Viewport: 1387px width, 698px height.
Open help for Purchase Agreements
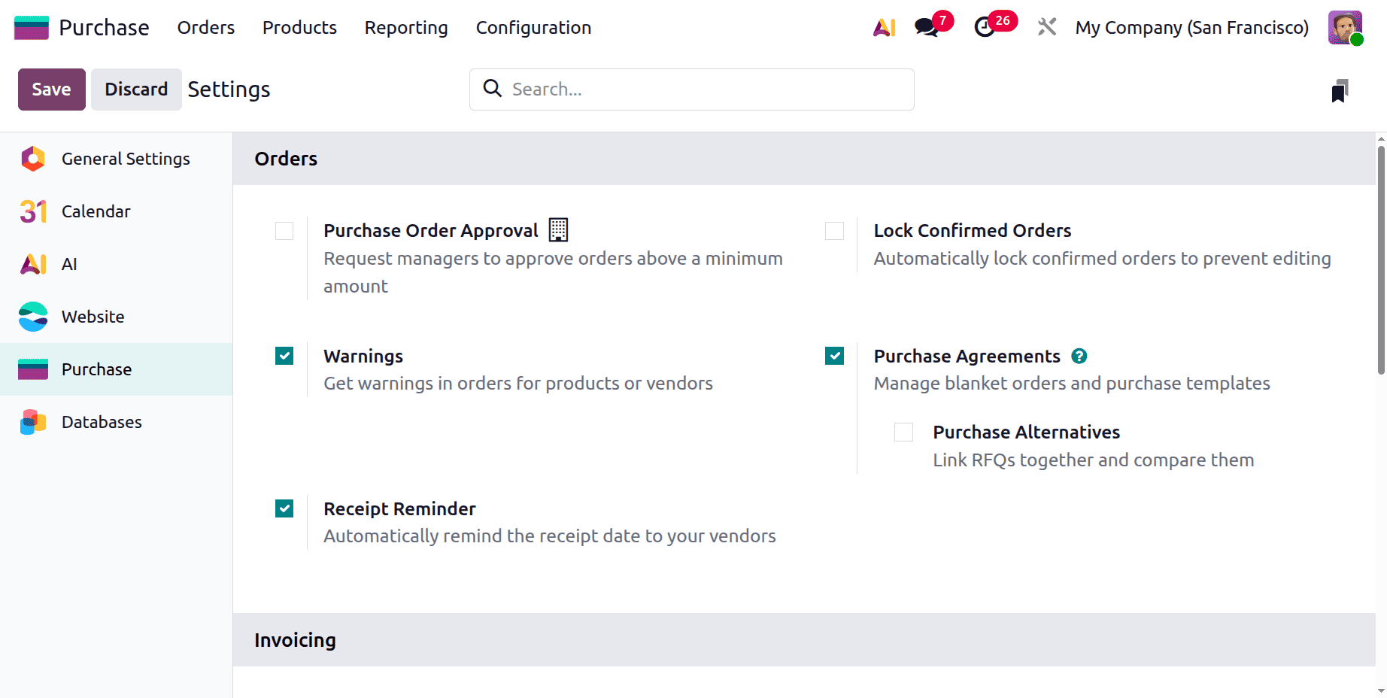click(1079, 356)
